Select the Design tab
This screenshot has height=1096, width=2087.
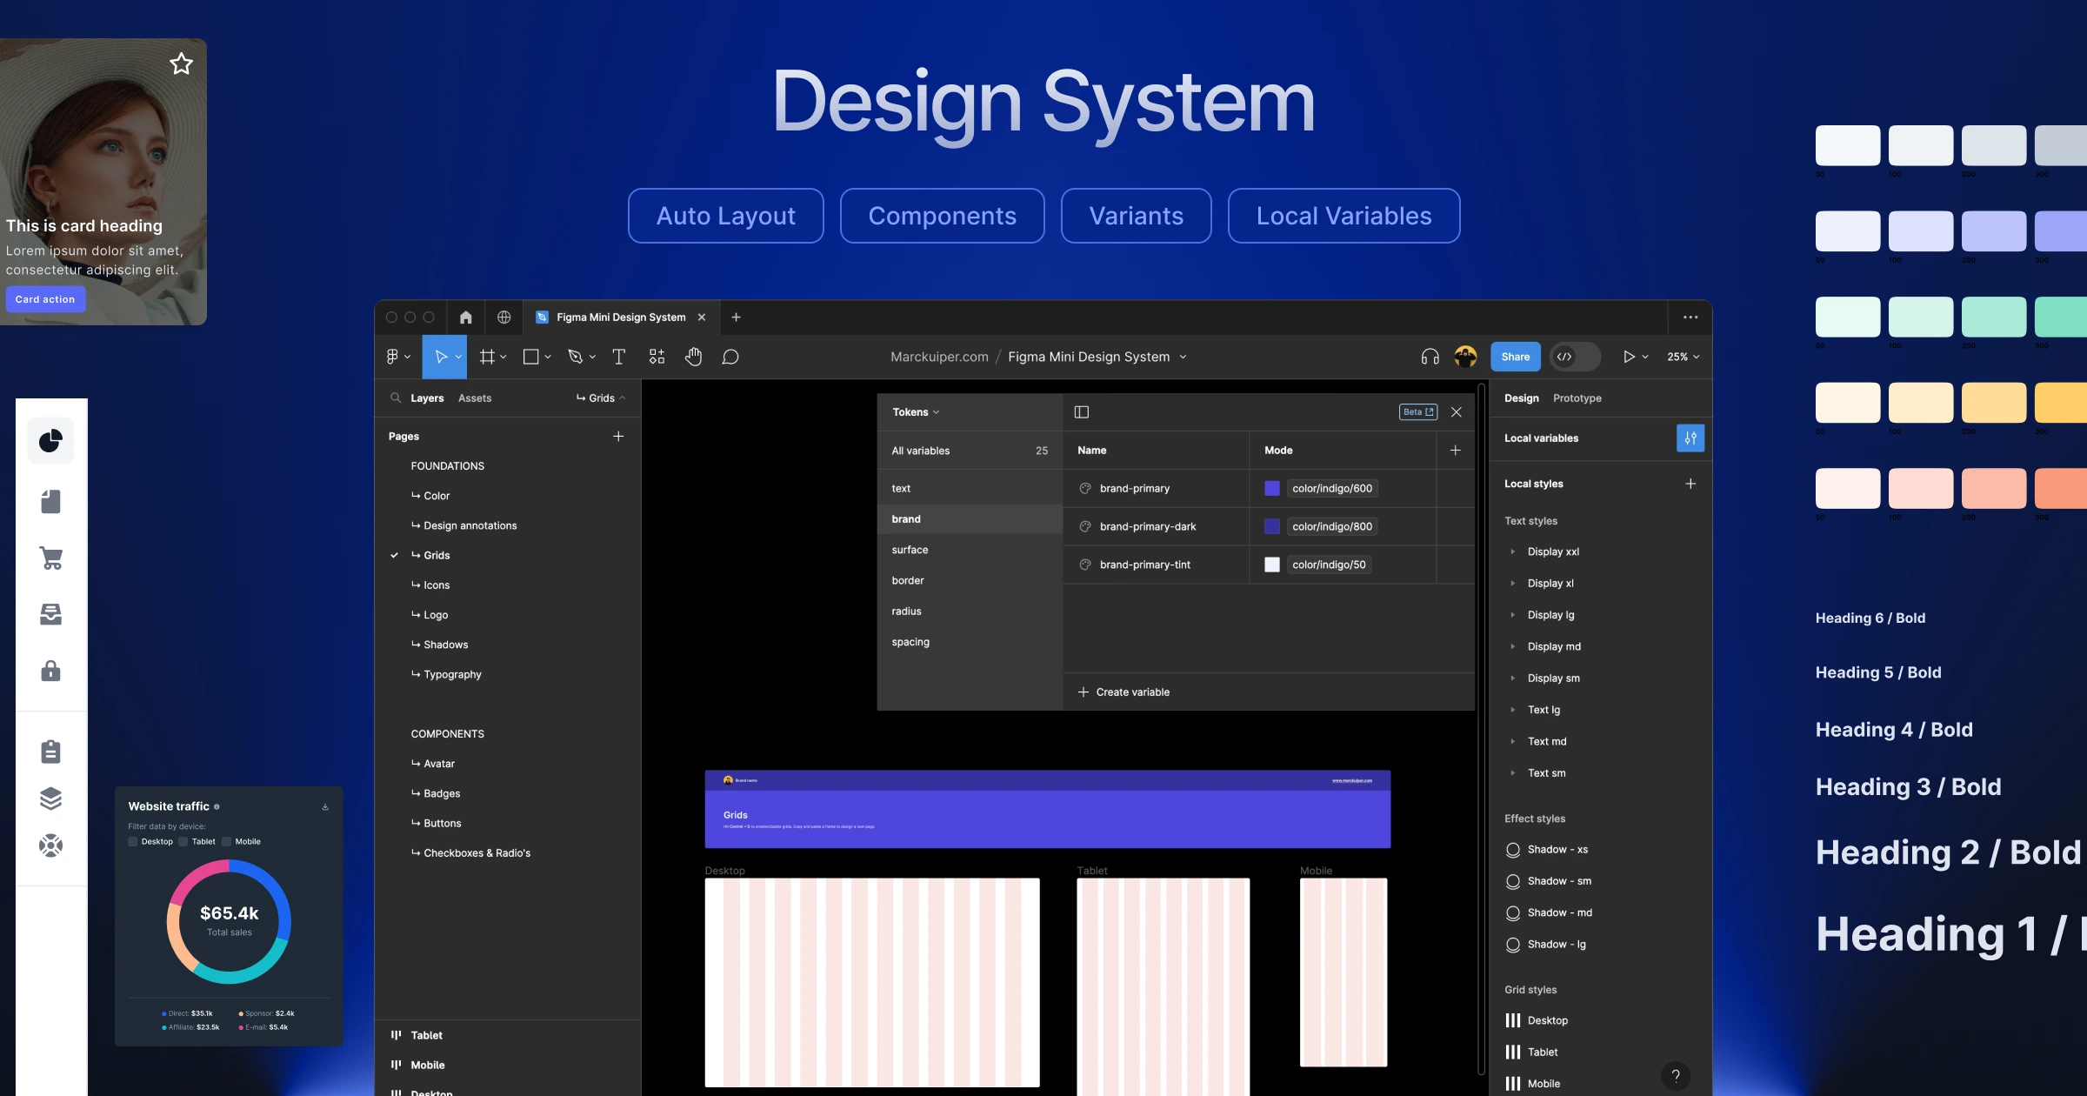pos(1521,398)
